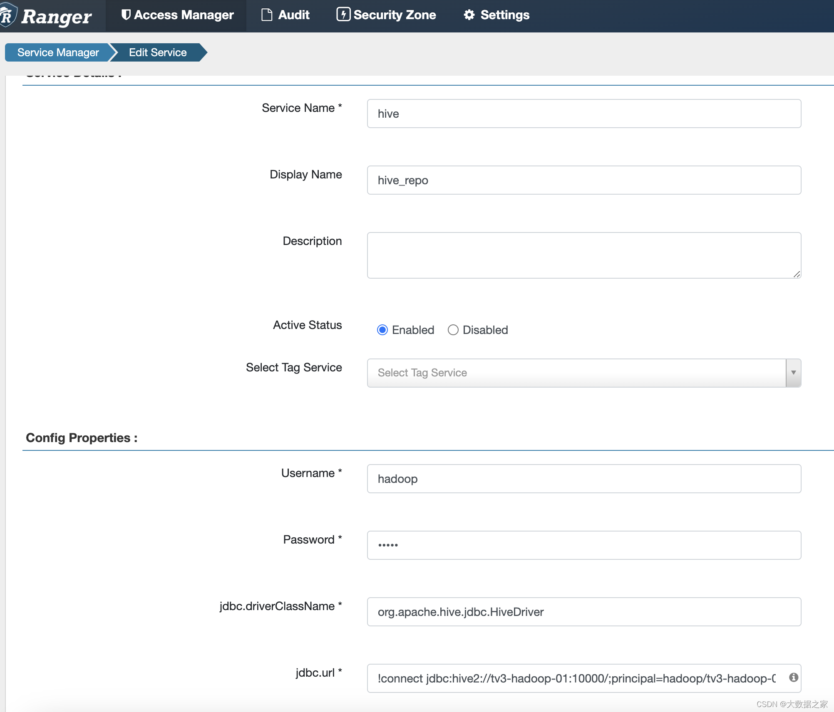Focus the Username field
Image resolution: width=834 pixels, height=712 pixels.
pos(584,479)
